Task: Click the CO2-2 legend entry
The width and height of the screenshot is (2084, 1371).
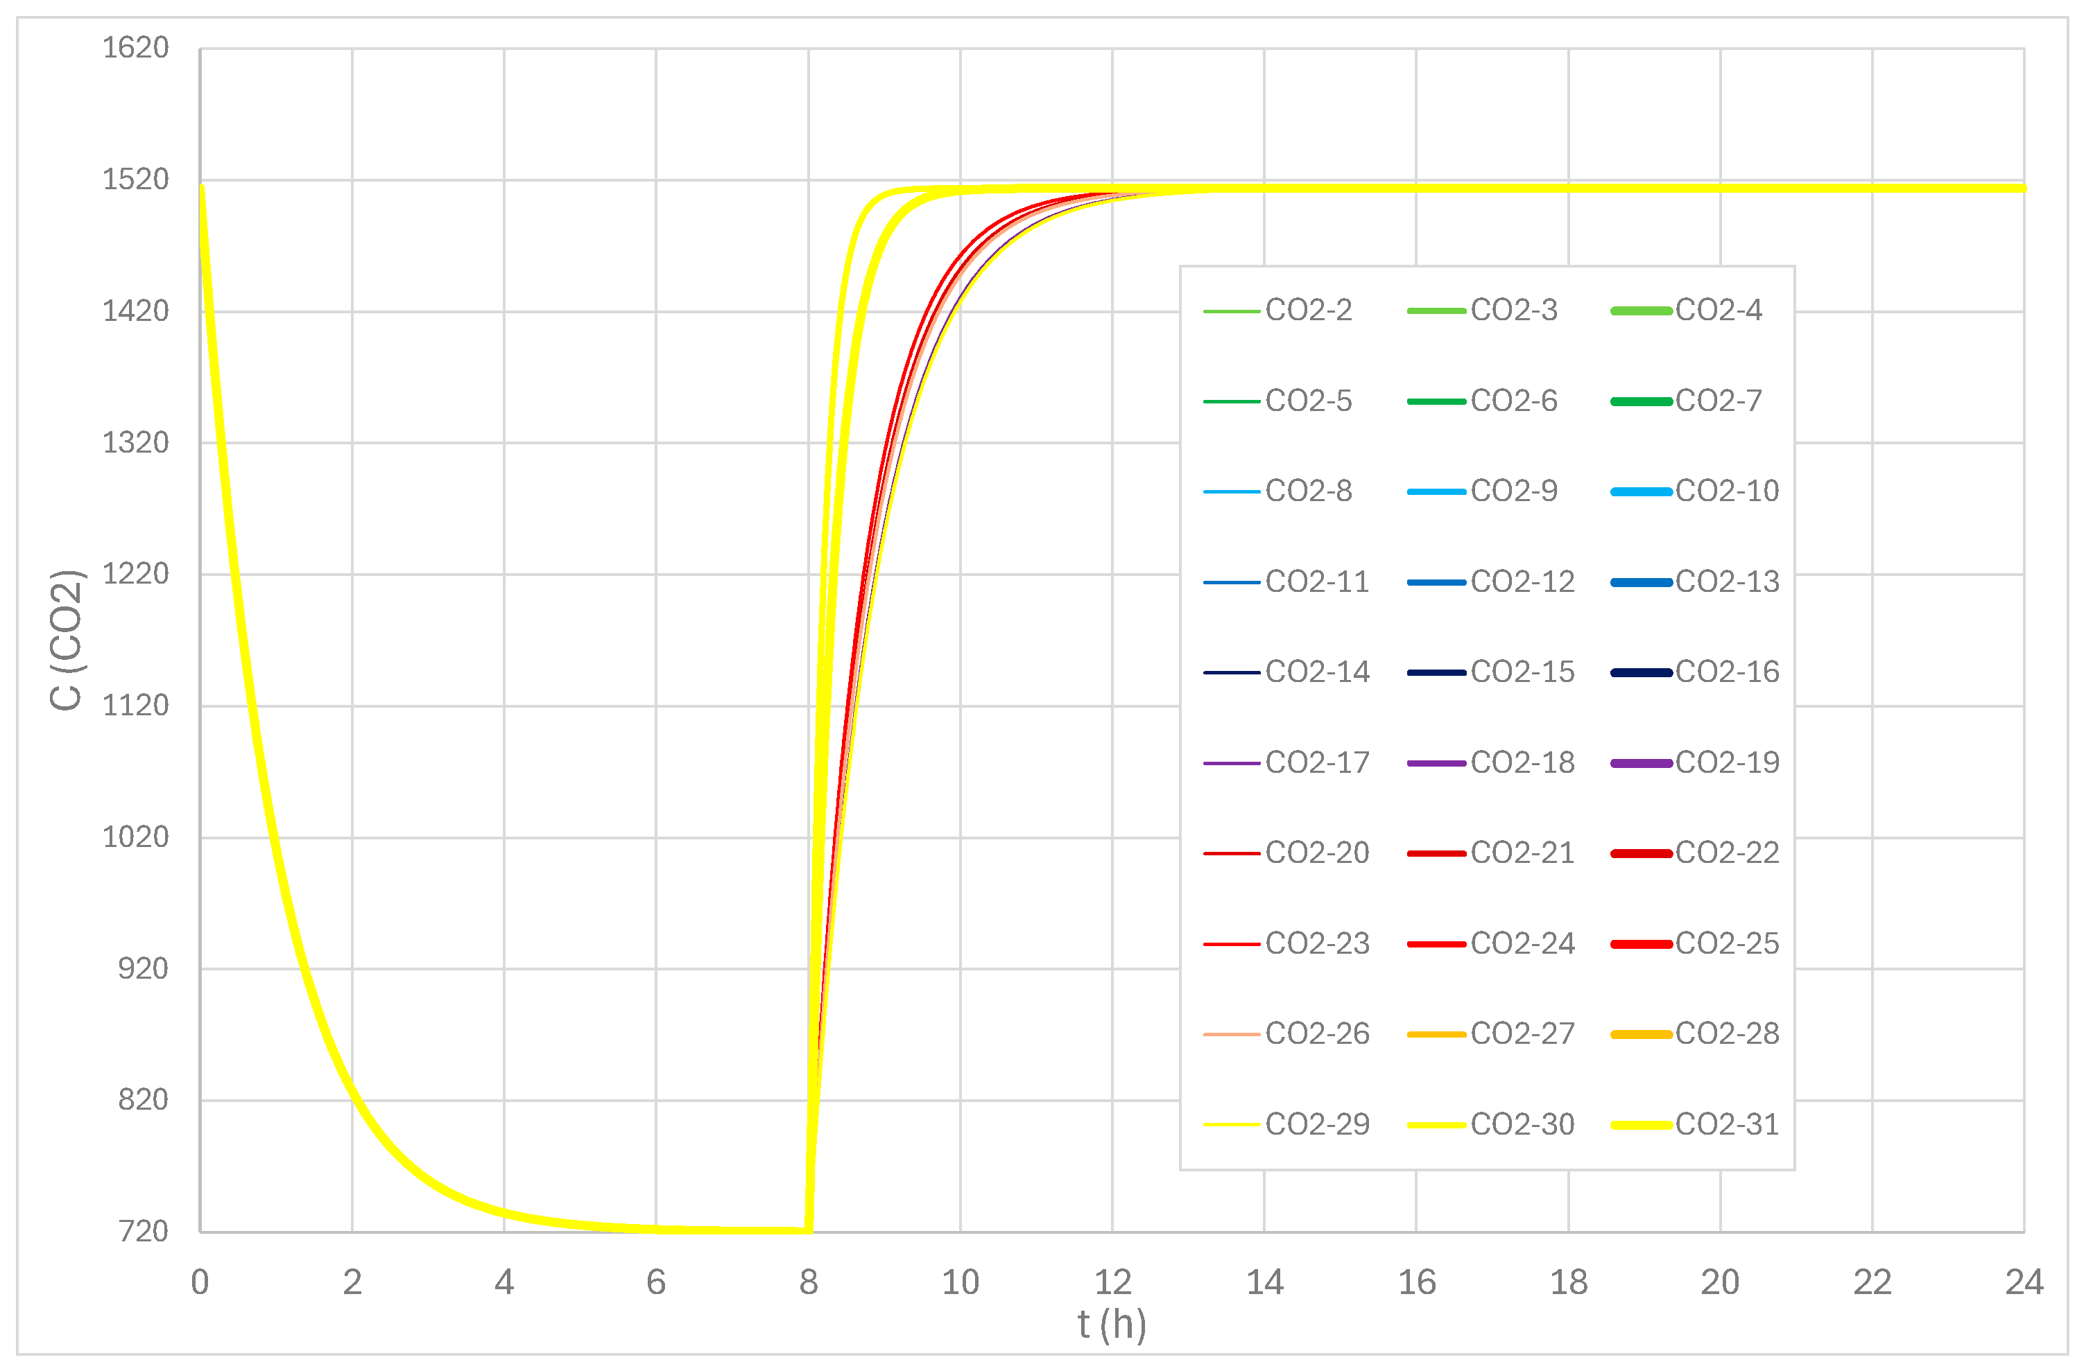Action: 1277,310
